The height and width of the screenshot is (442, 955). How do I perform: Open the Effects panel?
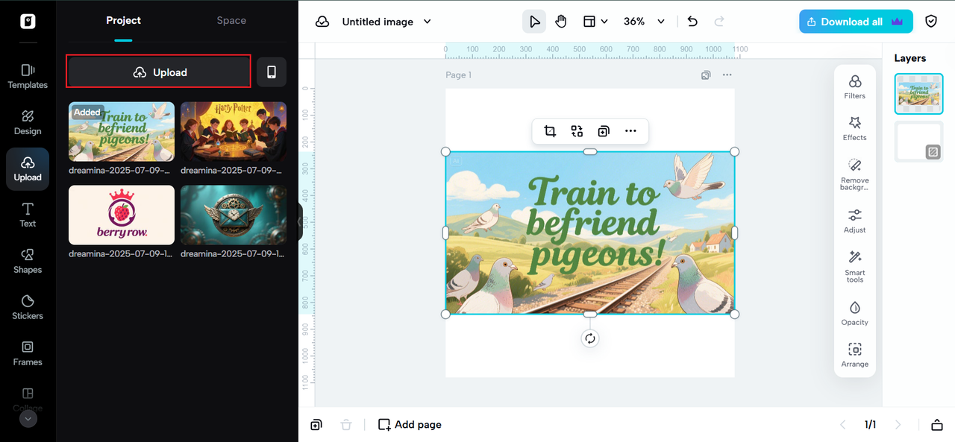tap(854, 127)
